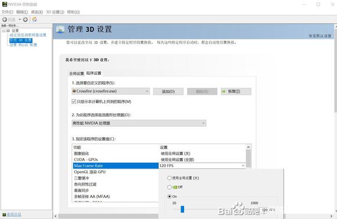337x219 pixels.
Task: Open back-history dropdown arrow in toolbar
Action: tap(20, 20)
